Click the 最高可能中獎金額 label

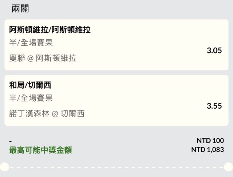(x=40, y=150)
